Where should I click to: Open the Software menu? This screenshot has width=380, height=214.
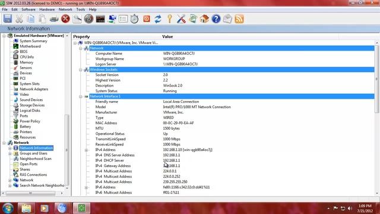[x=28, y=10]
